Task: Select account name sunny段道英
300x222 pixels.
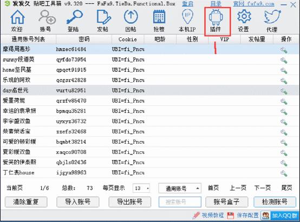Action: coord(18,59)
